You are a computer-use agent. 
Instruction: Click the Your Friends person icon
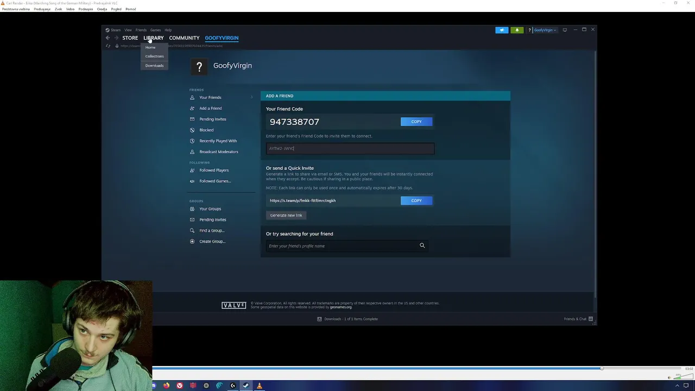pyautogui.click(x=192, y=97)
